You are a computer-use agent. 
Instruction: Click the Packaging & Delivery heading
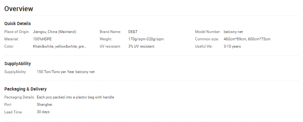(x=25, y=89)
